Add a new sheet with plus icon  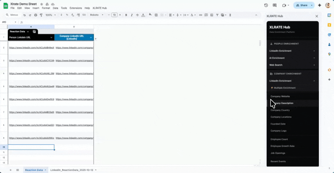pyautogui.click(x=10, y=170)
